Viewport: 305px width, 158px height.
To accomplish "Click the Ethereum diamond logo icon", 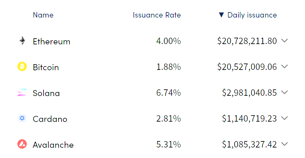I will click(22, 41).
